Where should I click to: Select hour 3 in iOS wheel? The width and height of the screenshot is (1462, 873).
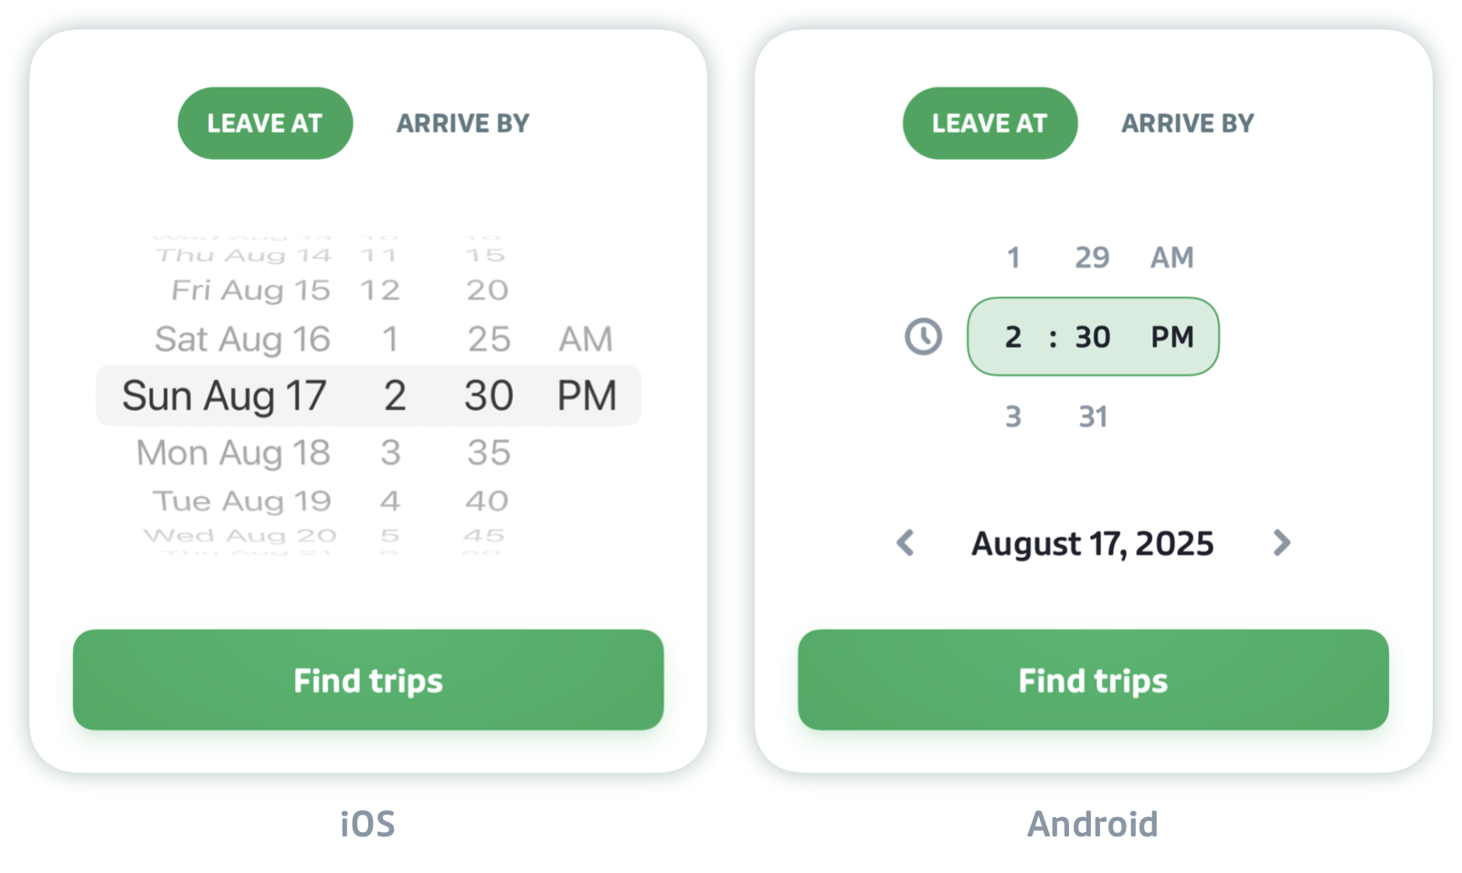[391, 453]
